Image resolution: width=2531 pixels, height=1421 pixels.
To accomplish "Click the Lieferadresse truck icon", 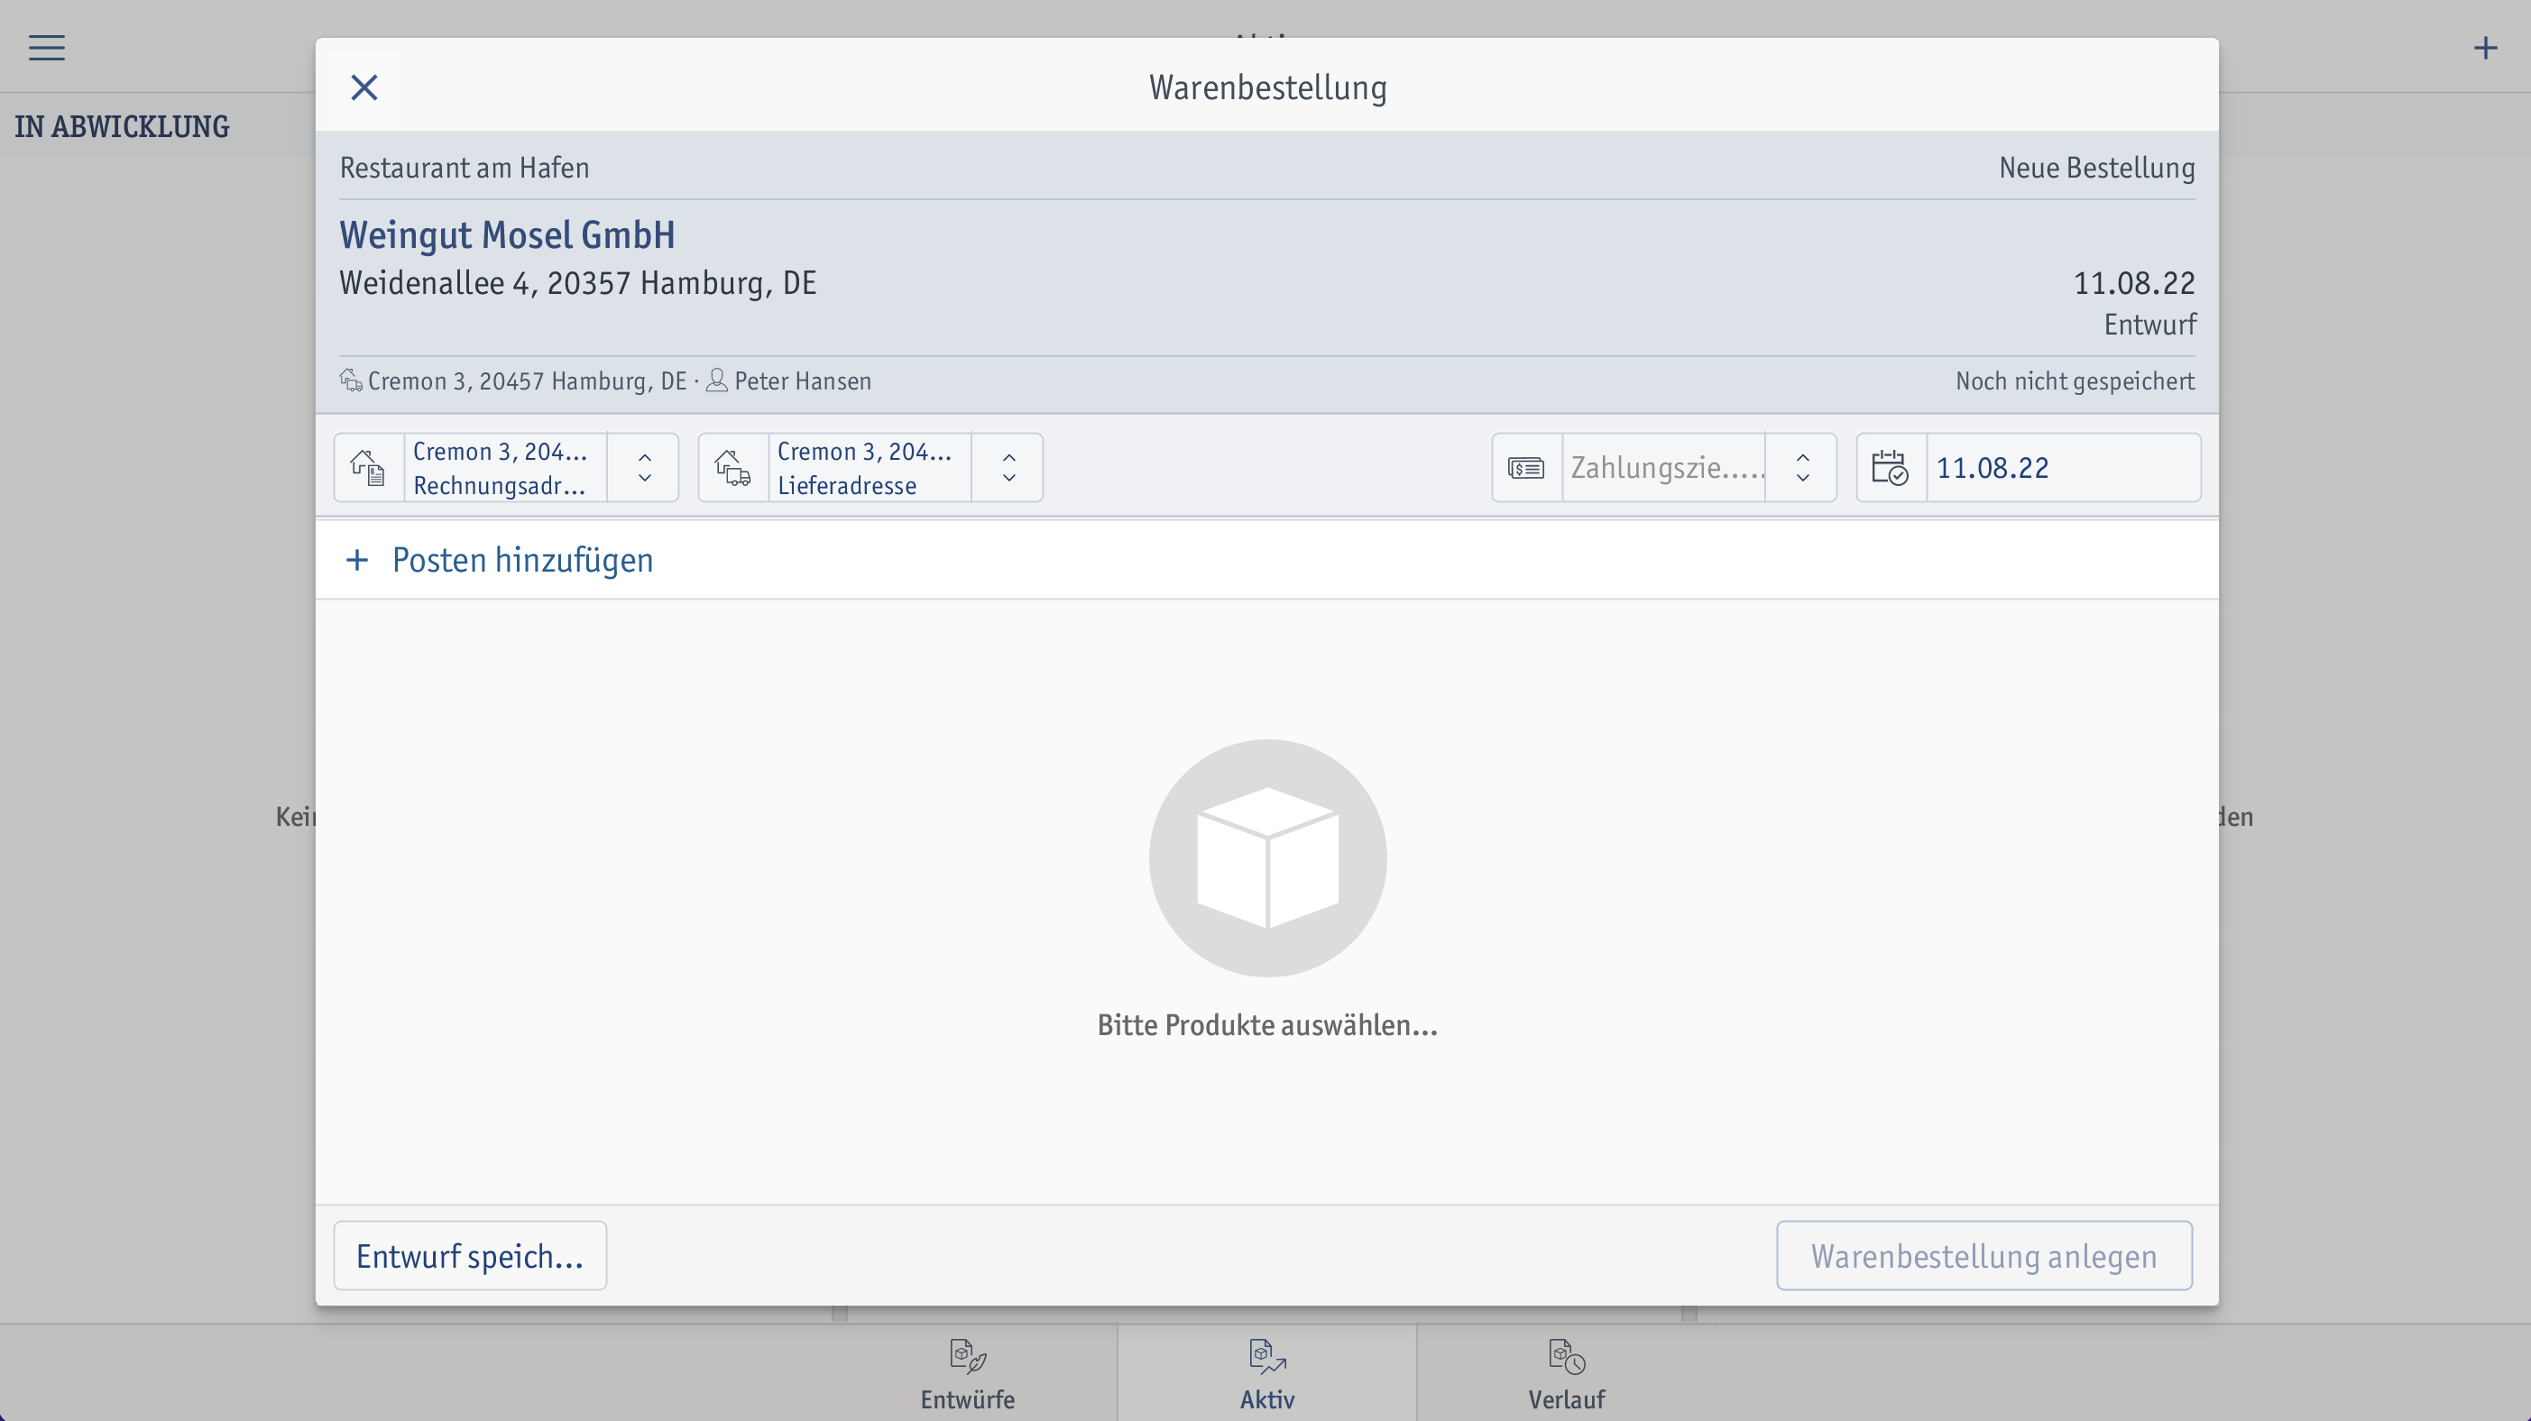I will (x=733, y=467).
